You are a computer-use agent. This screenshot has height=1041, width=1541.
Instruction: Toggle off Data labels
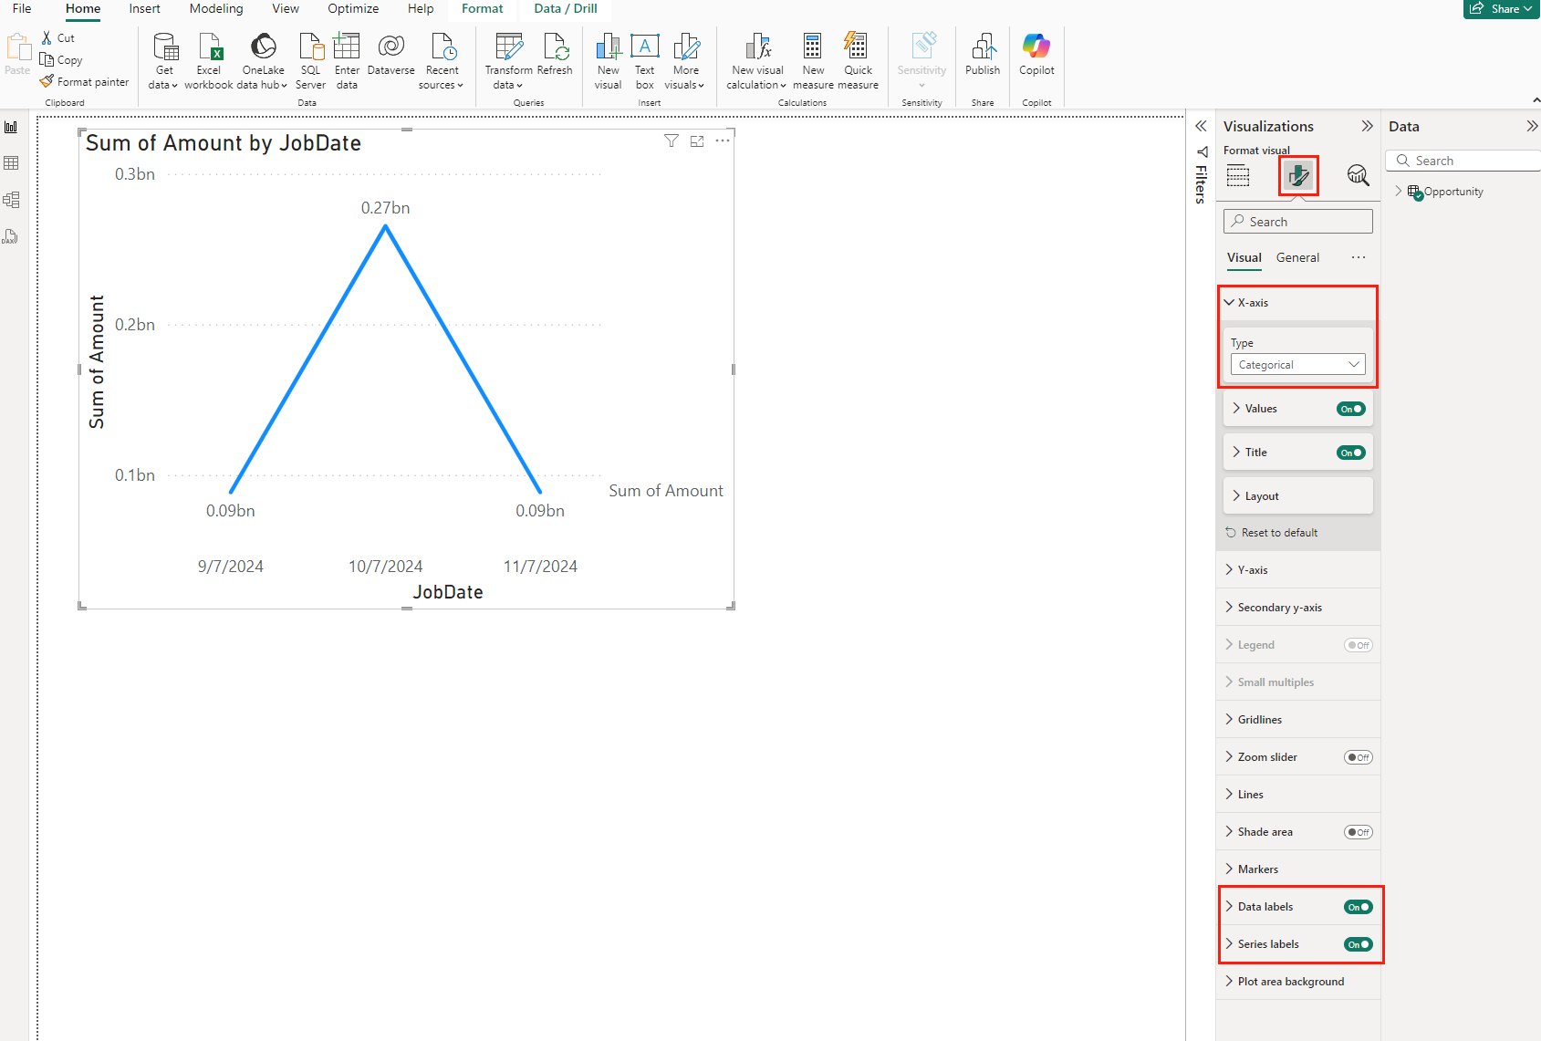tap(1358, 906)
